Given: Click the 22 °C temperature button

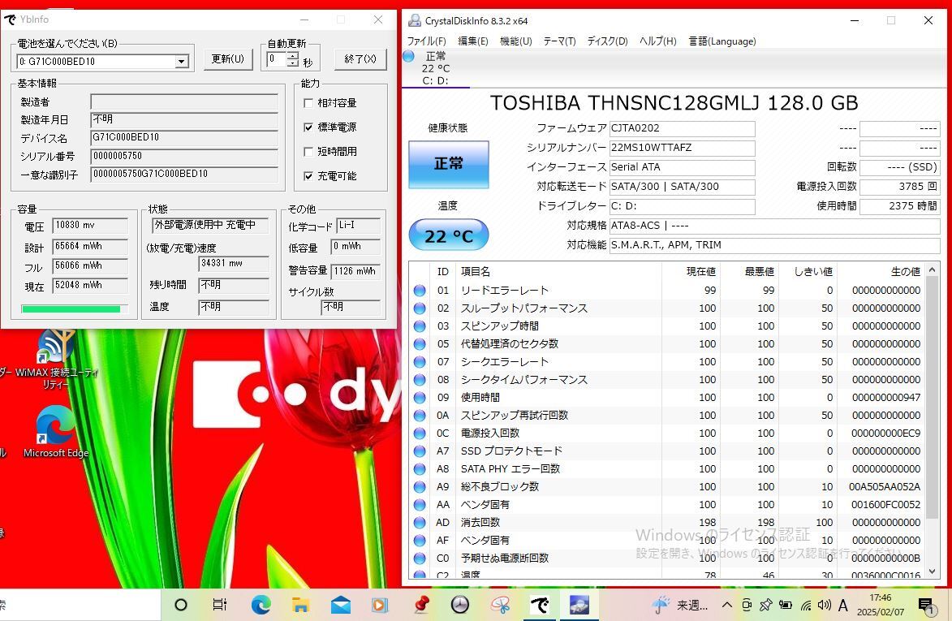Looking at the screenshot, I should [449, 235].
